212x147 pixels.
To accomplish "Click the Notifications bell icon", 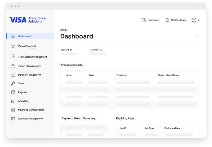I will pos(167,20).
